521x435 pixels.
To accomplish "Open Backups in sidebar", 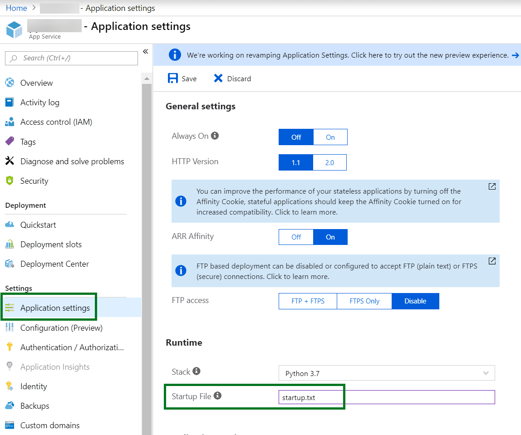I will tap(34, 406).
